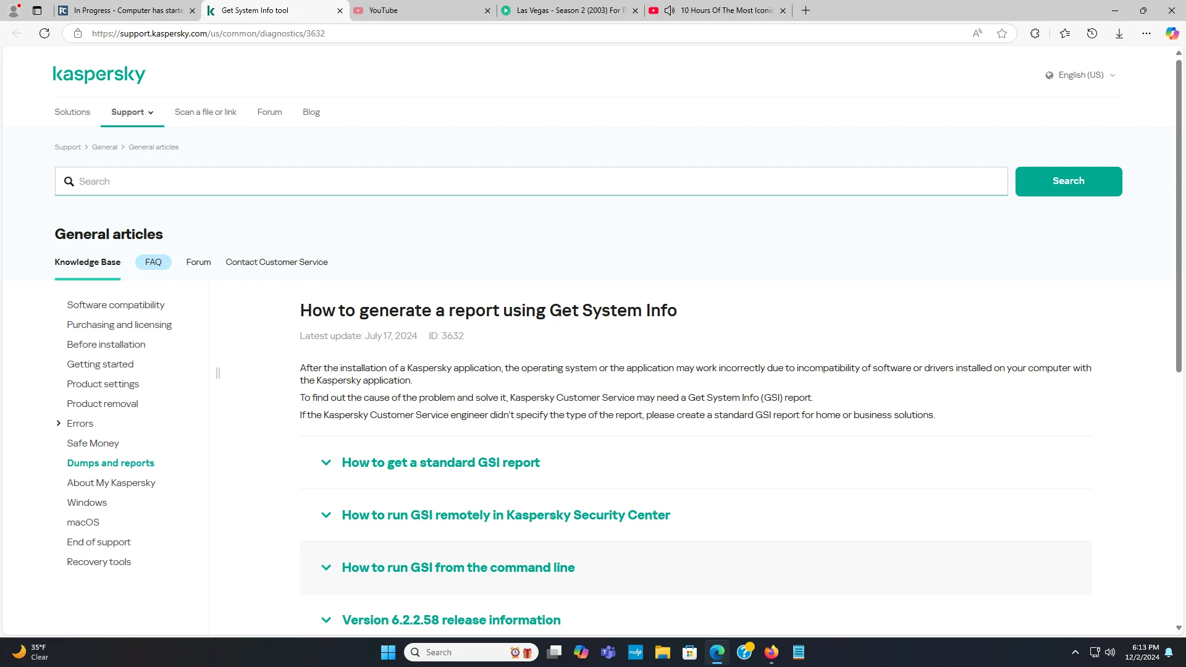Open the Blog navigation item
The image size is (1186, 667).
(311, 112)
